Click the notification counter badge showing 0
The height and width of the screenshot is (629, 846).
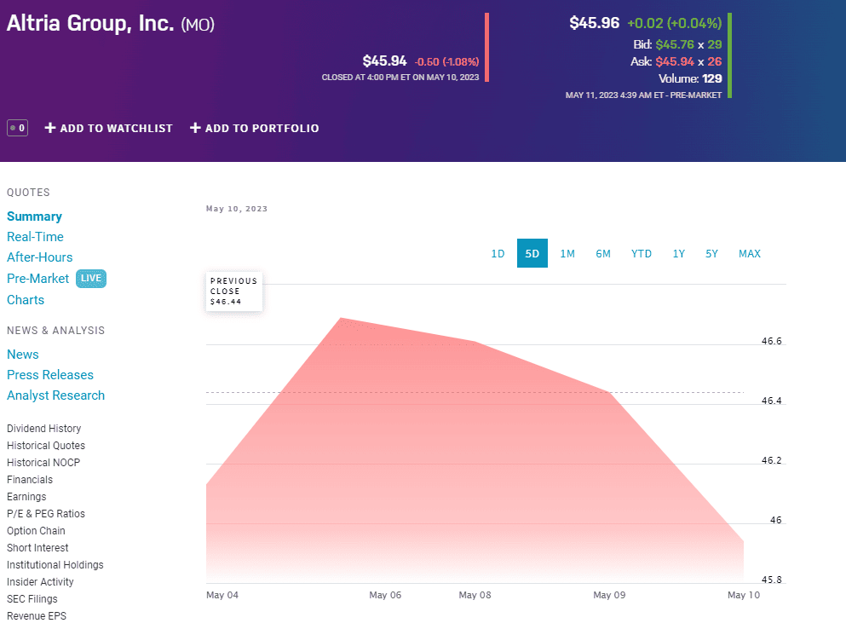point(17,128)
